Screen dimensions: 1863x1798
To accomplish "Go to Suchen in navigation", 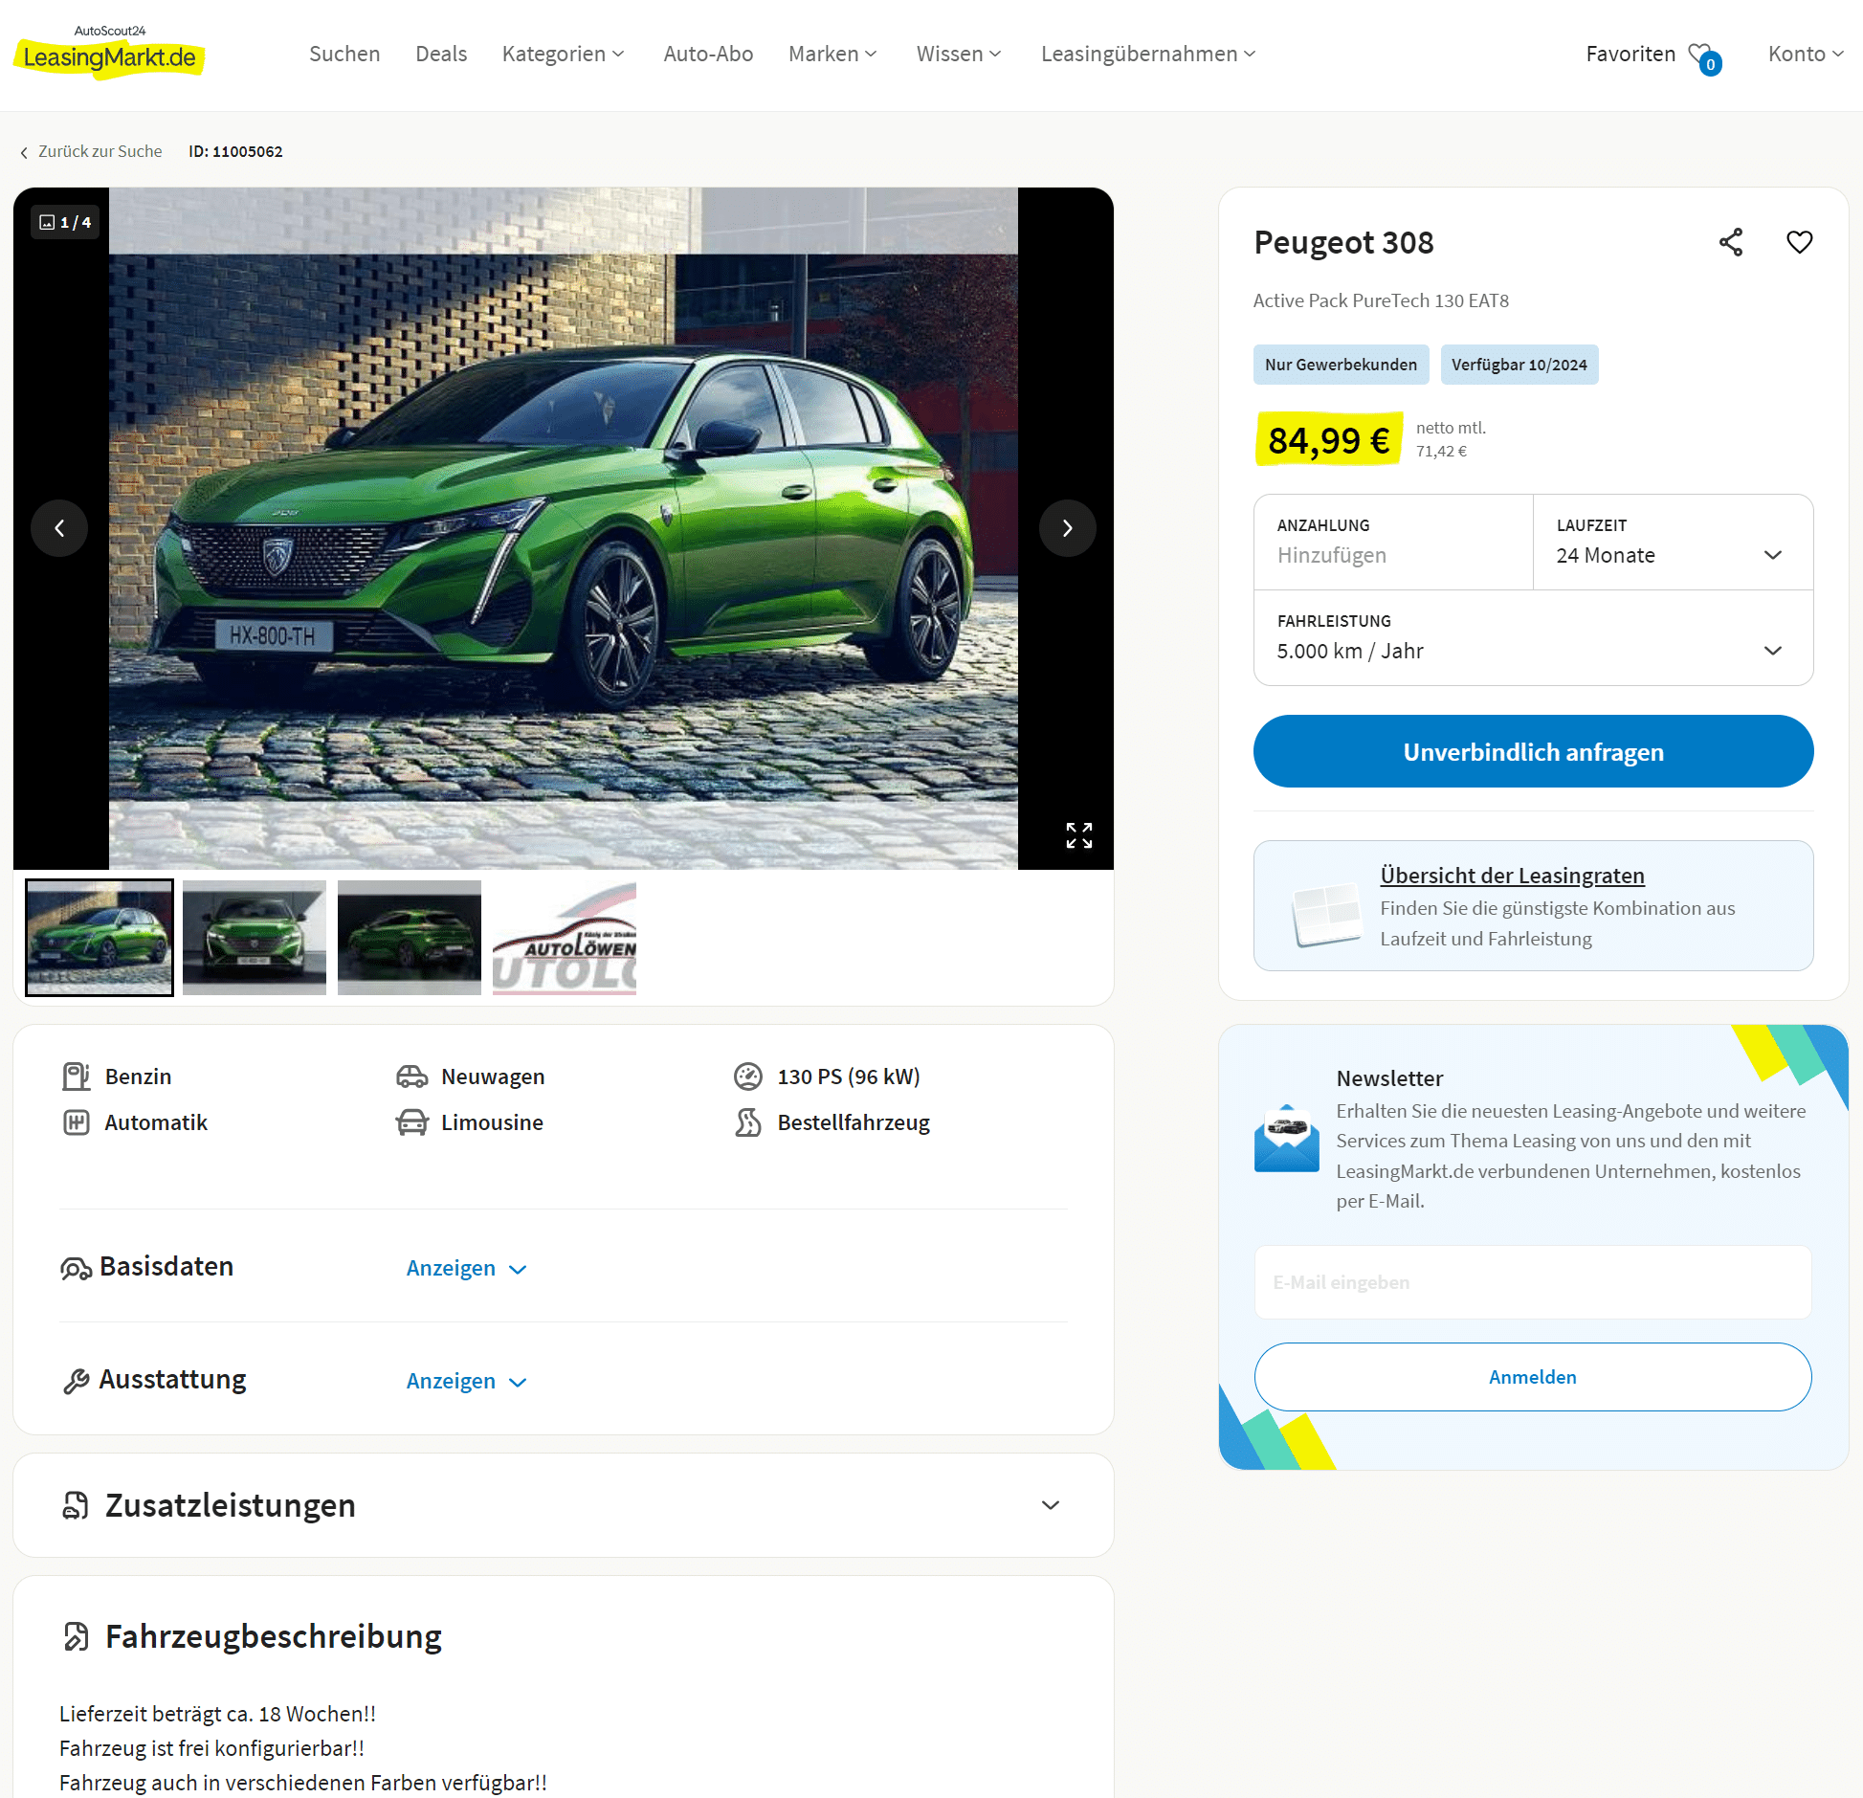I will [344, 54].
